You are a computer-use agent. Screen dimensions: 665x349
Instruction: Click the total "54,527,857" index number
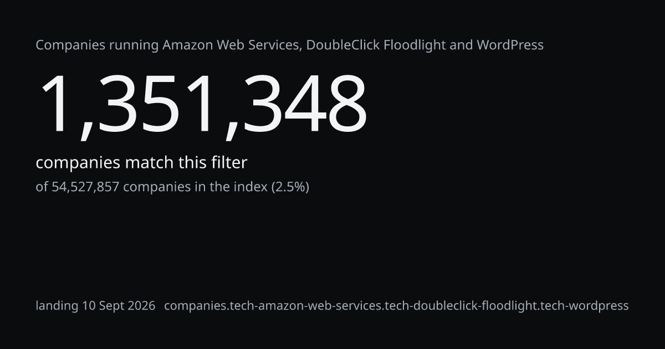(85, 187)
